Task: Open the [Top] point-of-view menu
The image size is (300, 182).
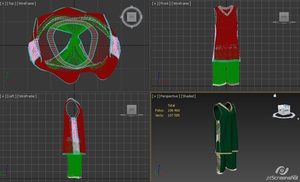Action: point(11,3)
